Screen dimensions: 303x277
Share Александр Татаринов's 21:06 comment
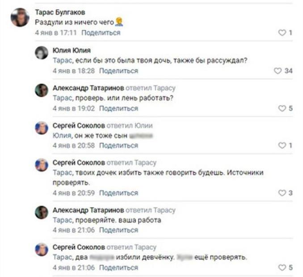coord(118,230)
